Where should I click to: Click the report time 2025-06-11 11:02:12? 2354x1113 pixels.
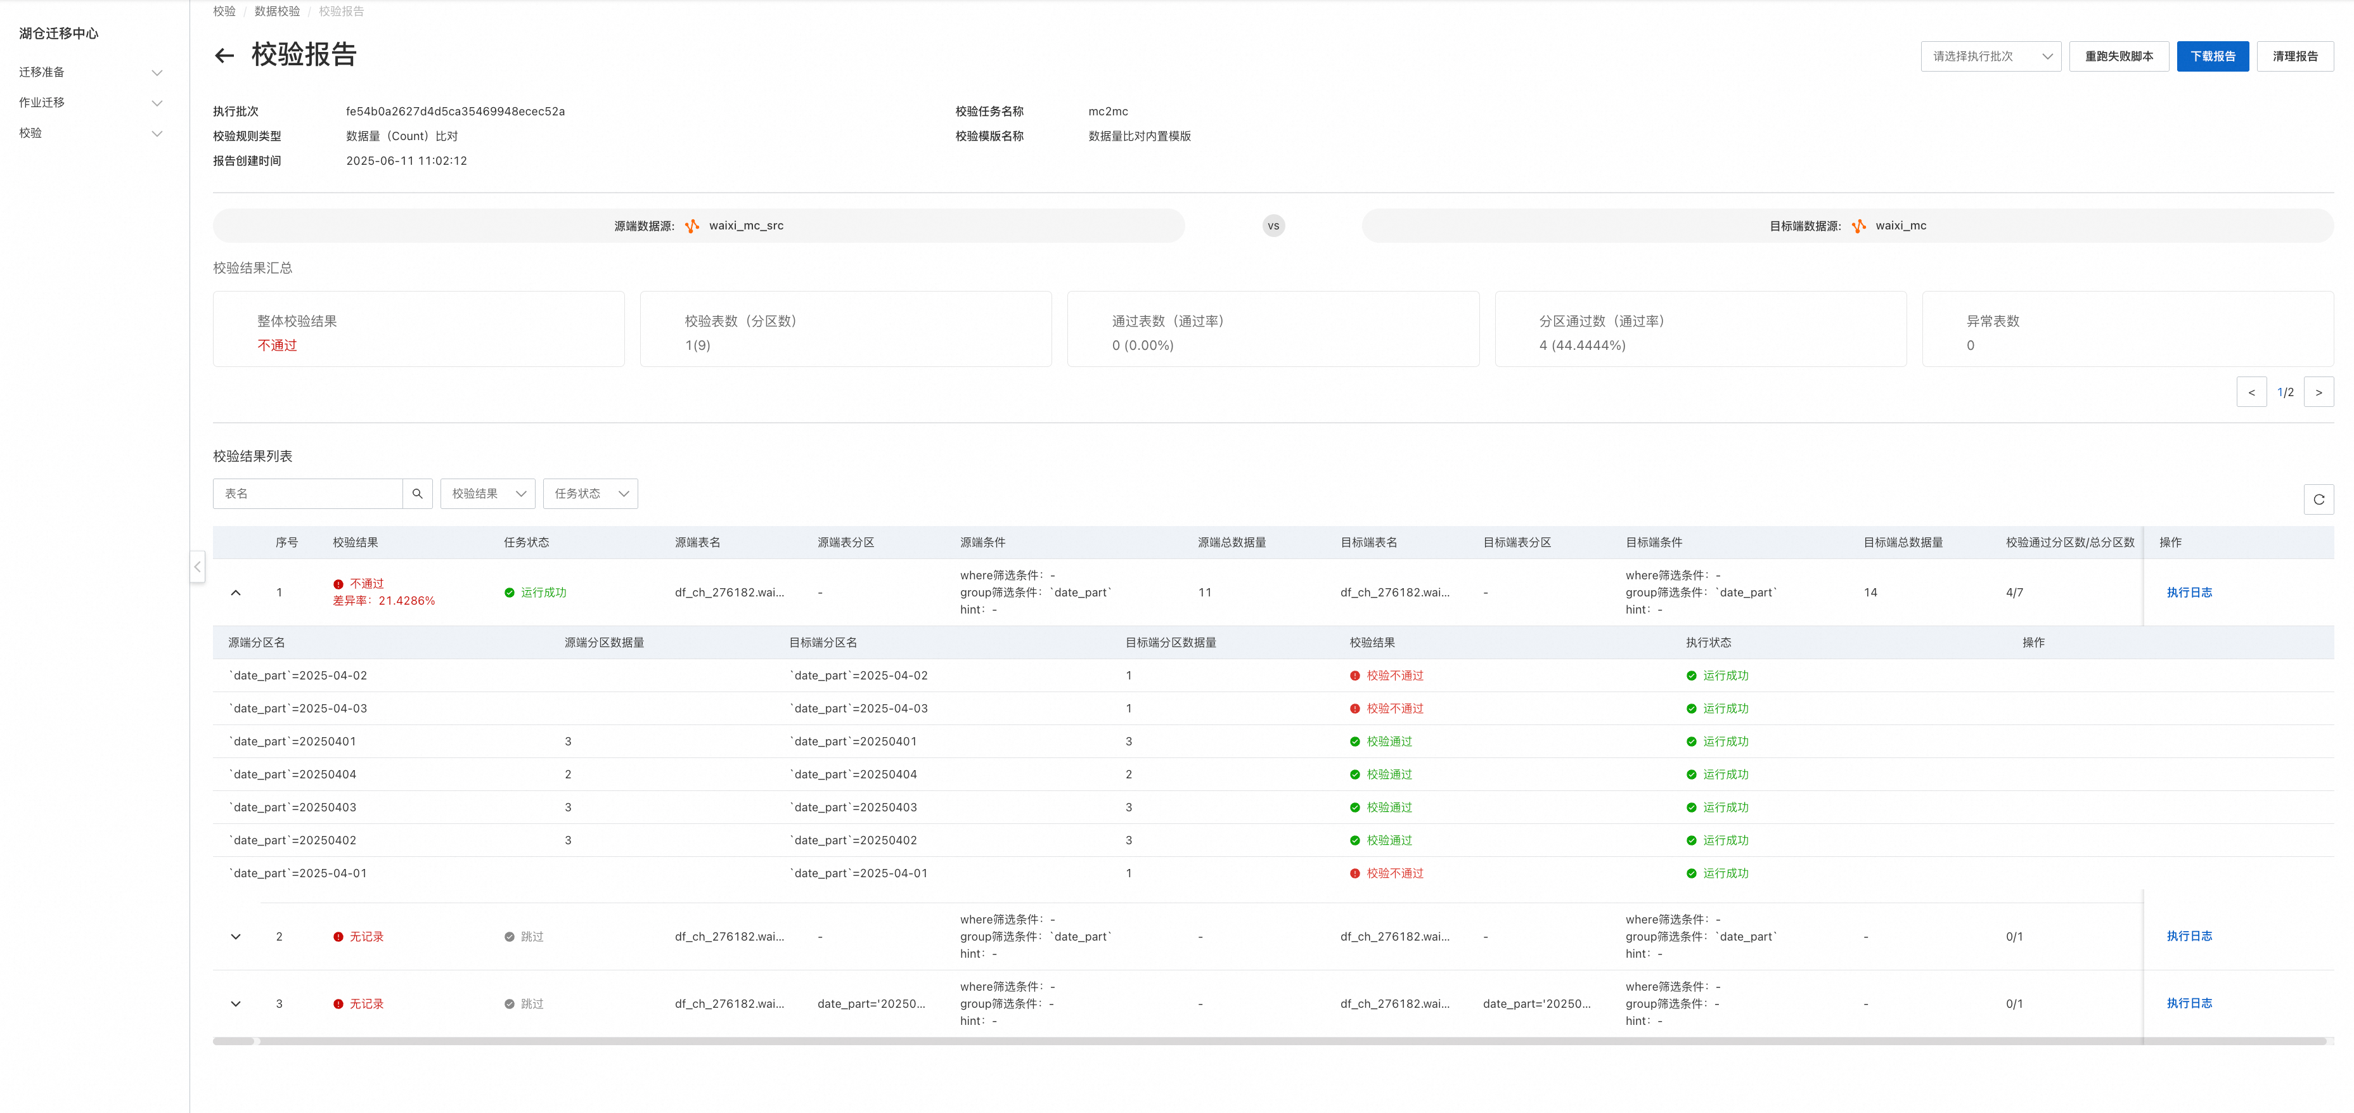[x=407, y=161]
